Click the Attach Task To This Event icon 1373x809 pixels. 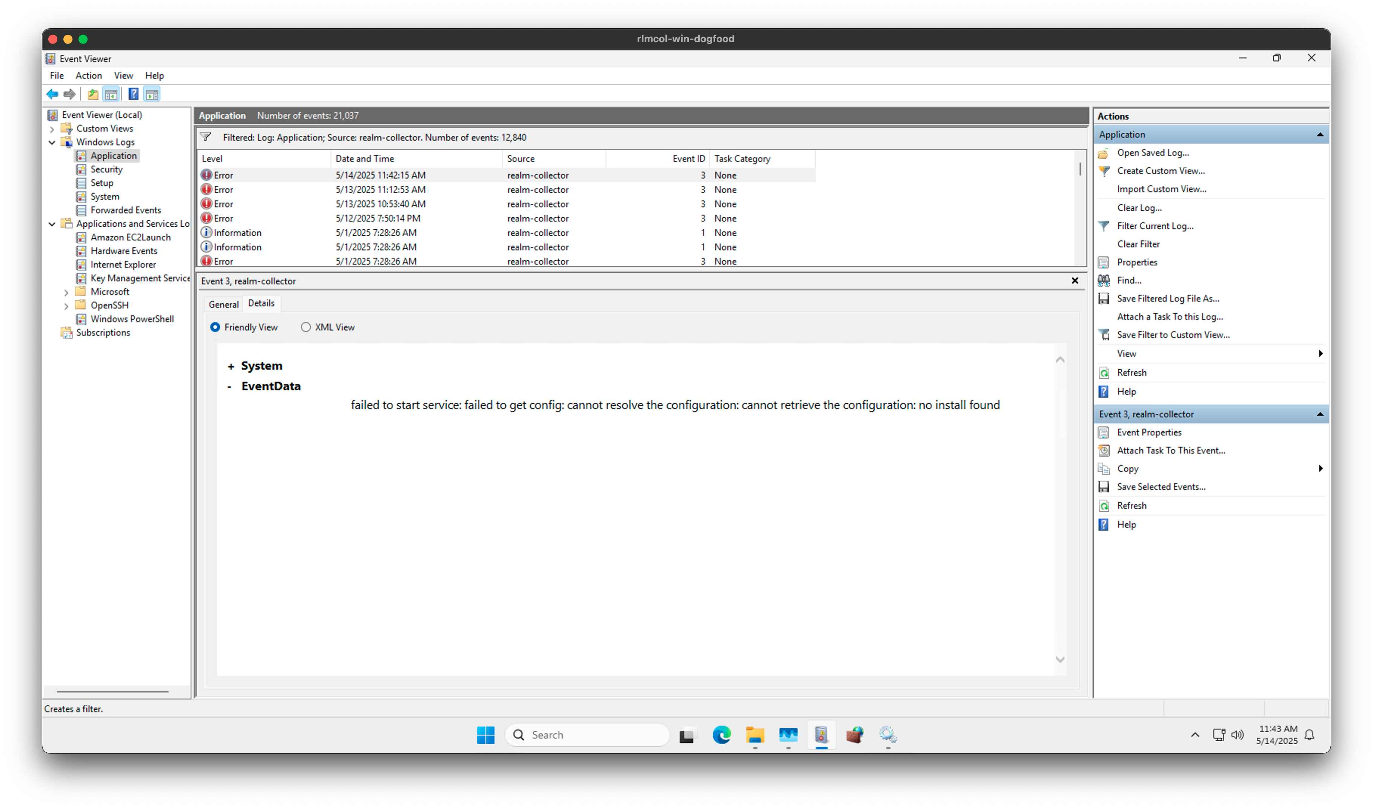pos(1104,451)
